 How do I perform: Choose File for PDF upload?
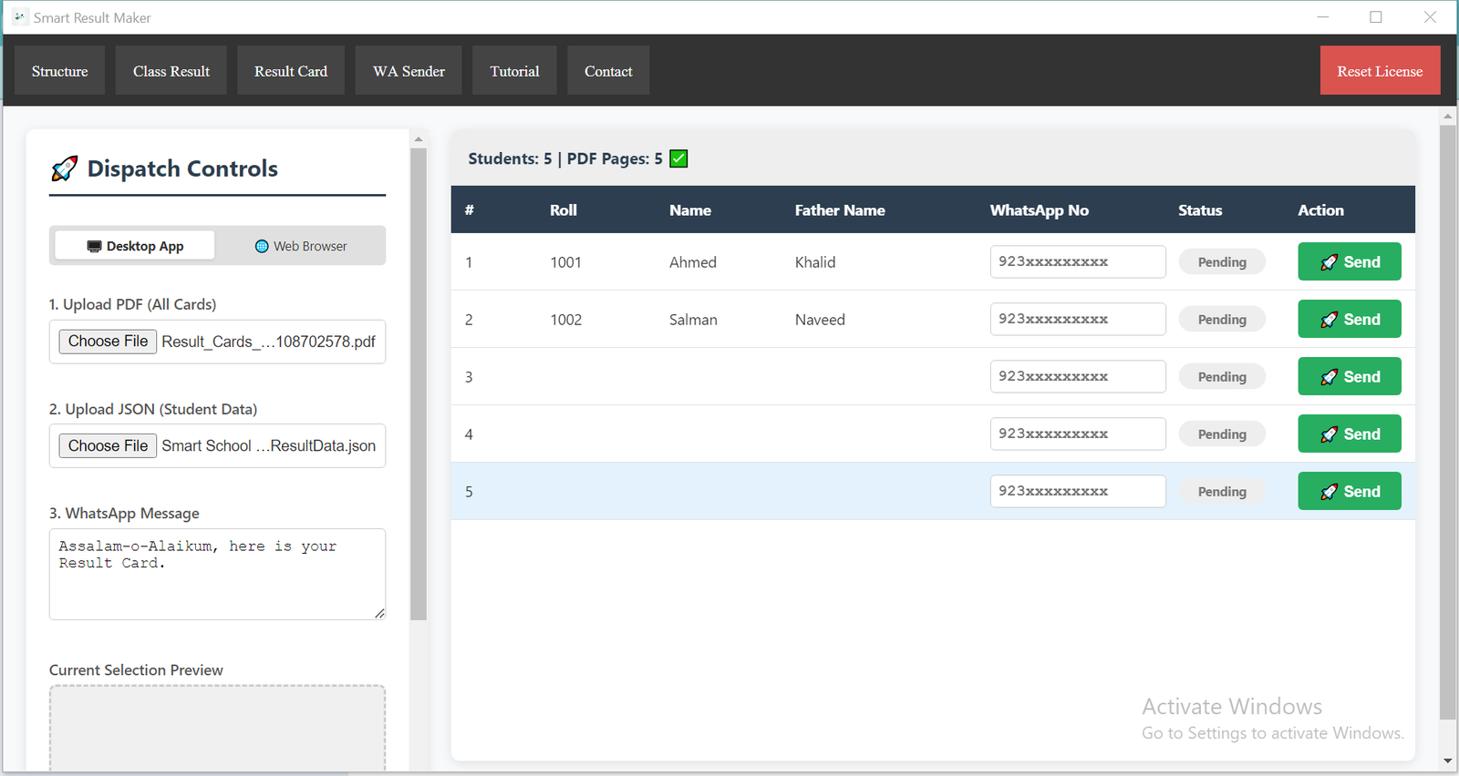[x=108, y=342]
